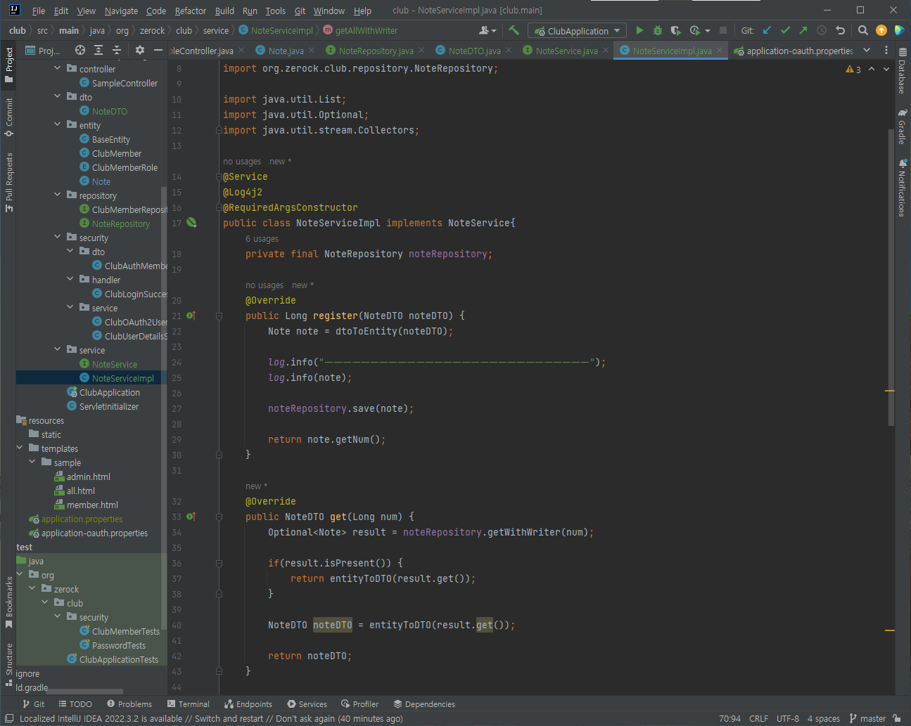Toggle the Structure tool window

click(x=9, y=664)
